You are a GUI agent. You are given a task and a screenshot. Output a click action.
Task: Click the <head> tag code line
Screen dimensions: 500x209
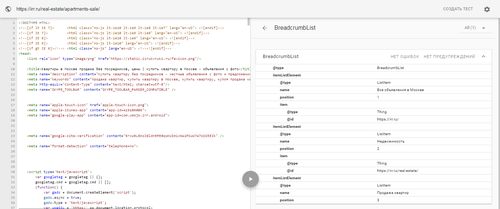(25, 54)
